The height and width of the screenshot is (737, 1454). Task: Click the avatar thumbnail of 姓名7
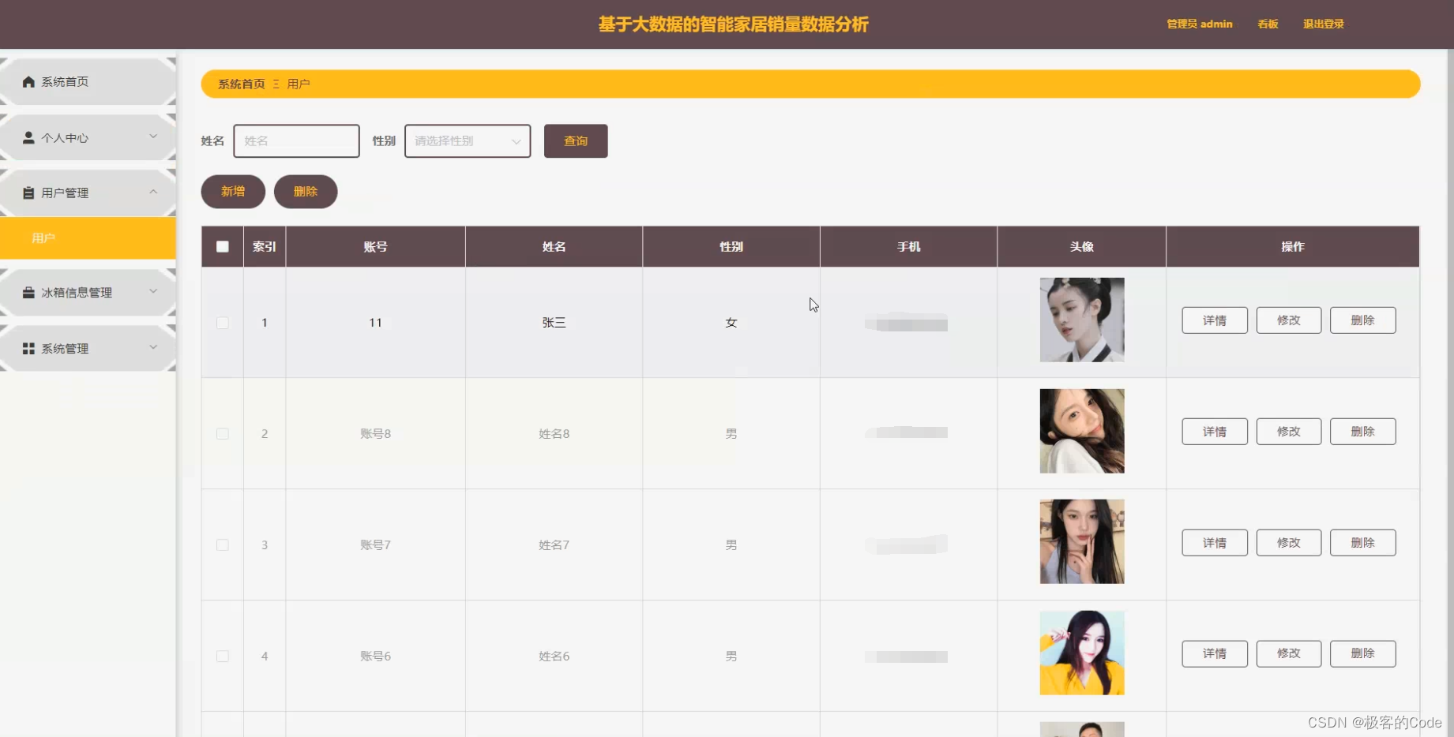1082,542
